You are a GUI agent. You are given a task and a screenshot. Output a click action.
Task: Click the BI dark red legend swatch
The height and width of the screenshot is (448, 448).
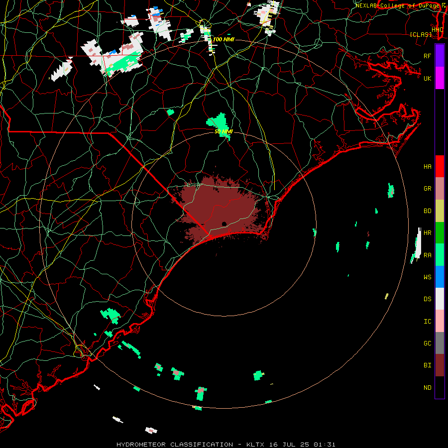click(440, 365)
